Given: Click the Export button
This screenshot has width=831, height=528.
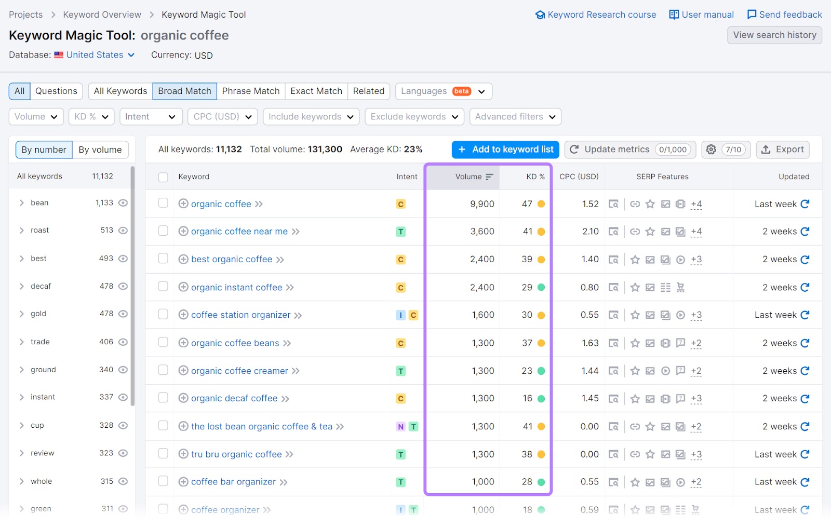Looking at the screenshot, I should 783,150.
